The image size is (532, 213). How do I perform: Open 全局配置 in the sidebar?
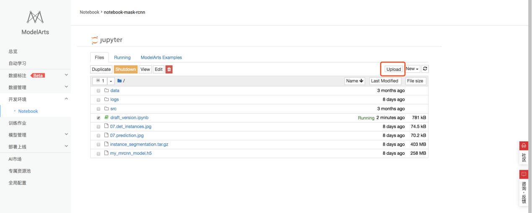pyautogui.click(x=18, y=183)
